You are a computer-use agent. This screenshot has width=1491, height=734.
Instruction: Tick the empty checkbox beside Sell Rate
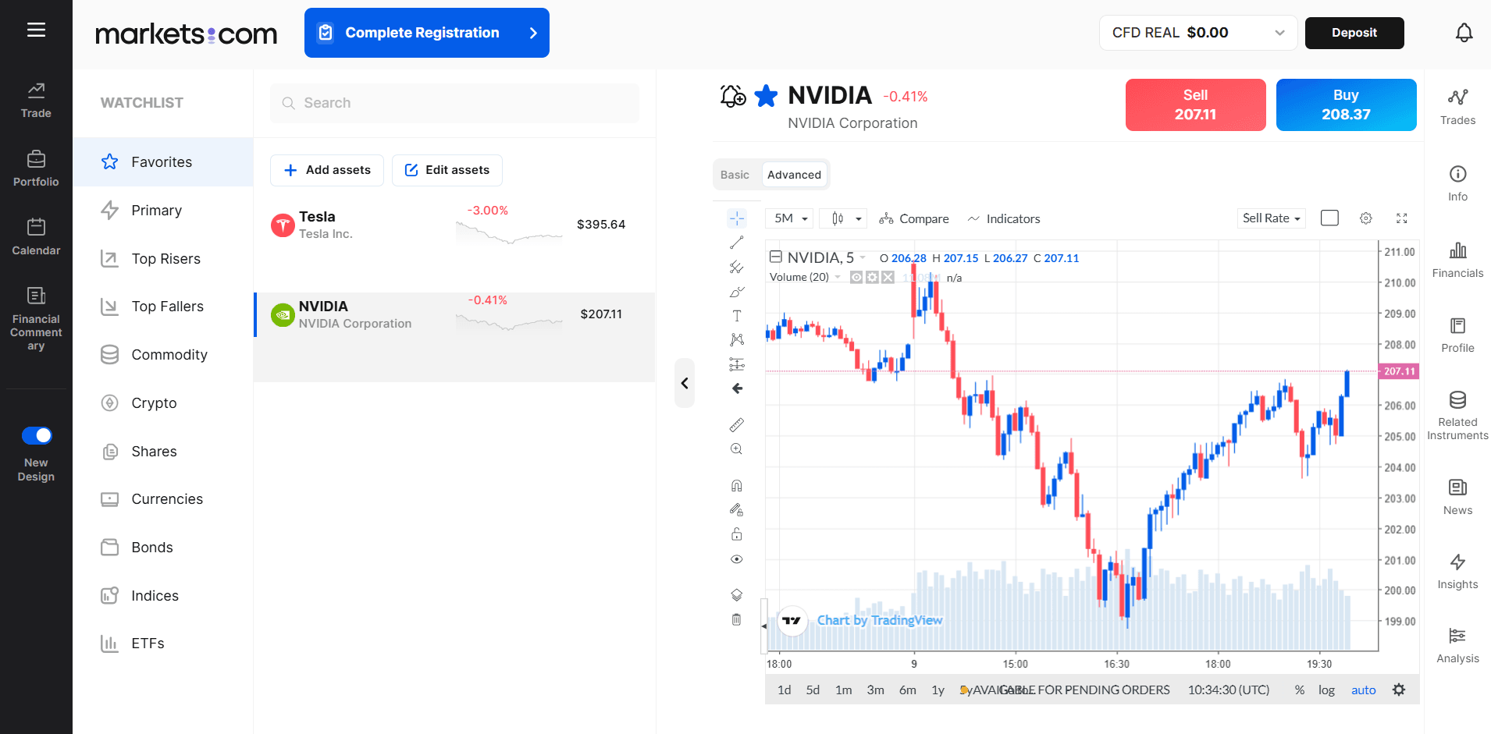[1329, 218]
